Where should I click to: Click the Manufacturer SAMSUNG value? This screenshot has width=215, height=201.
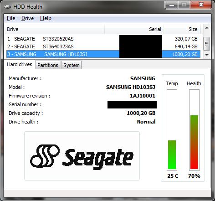coord(143,78)
